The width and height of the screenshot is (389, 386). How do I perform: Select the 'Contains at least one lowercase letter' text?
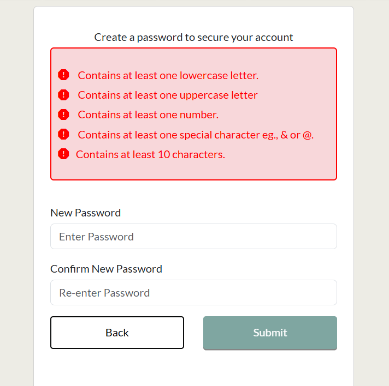pyautogui.click(x=168, y=75)
